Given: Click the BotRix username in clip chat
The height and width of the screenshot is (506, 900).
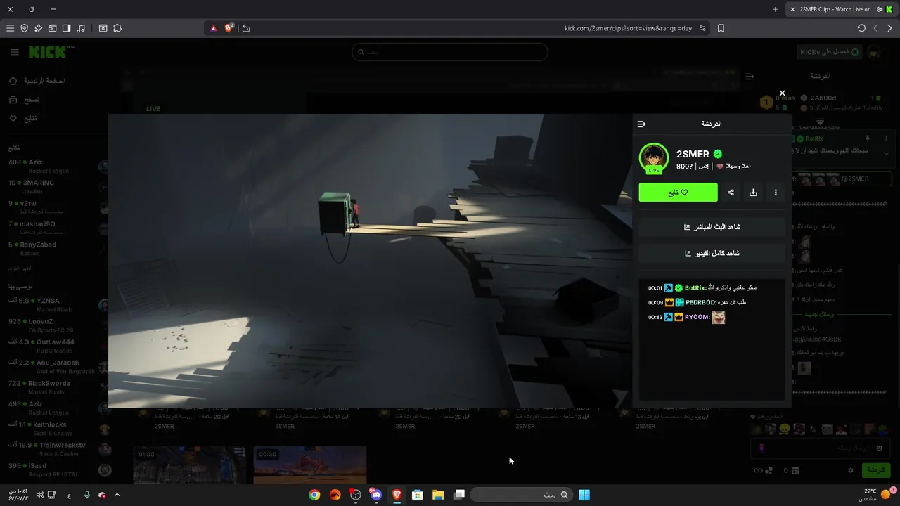Looking at the screenshot, I should click(695, 288).
